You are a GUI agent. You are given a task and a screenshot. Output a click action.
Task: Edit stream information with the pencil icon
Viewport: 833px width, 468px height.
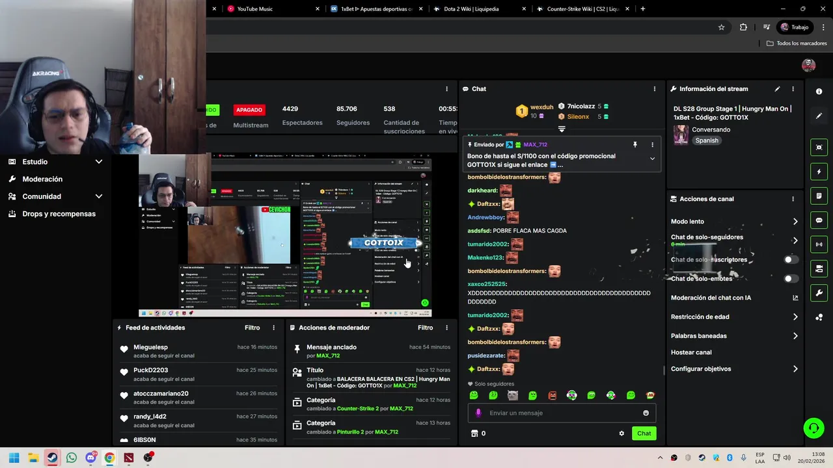777,89
